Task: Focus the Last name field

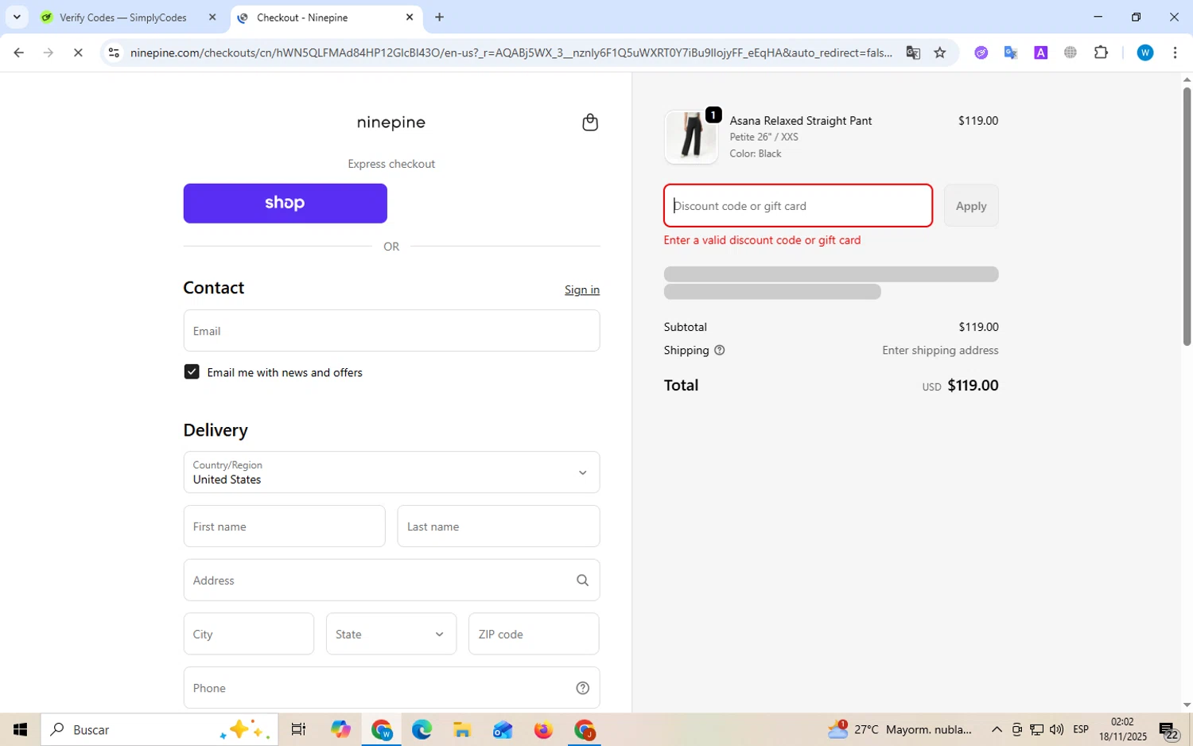Action: (x=499, y=526)
